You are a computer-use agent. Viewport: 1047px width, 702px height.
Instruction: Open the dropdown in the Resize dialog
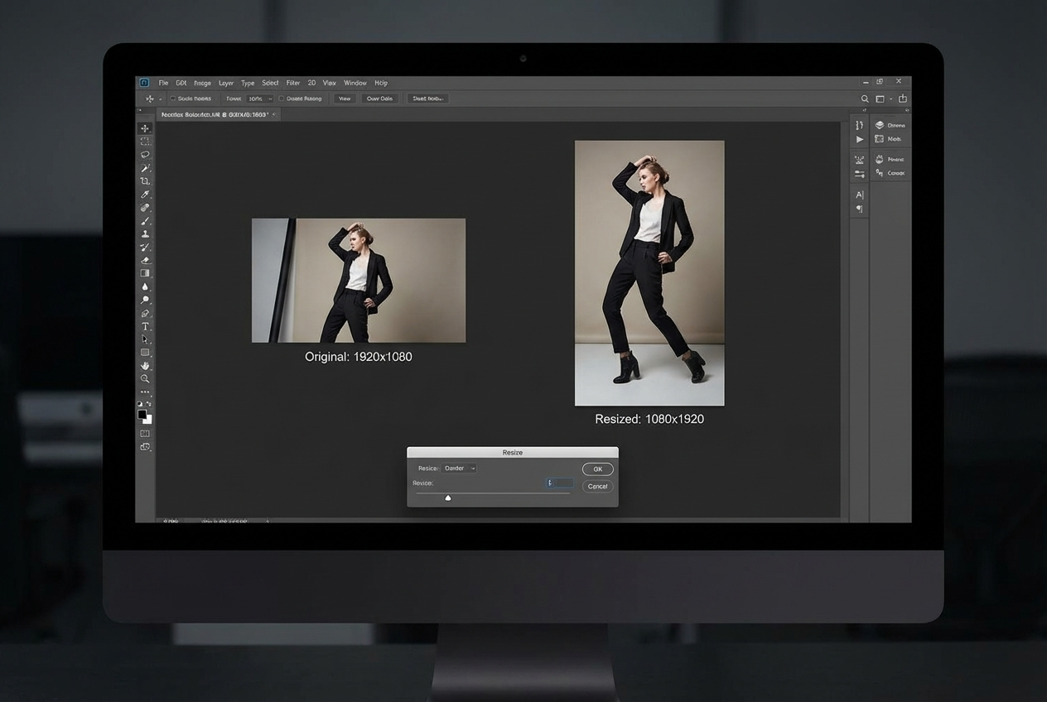pos(460,469)
